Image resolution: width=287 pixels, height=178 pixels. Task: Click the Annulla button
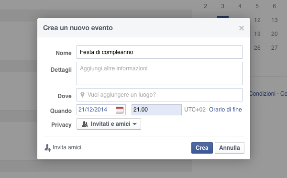point(230,148)
